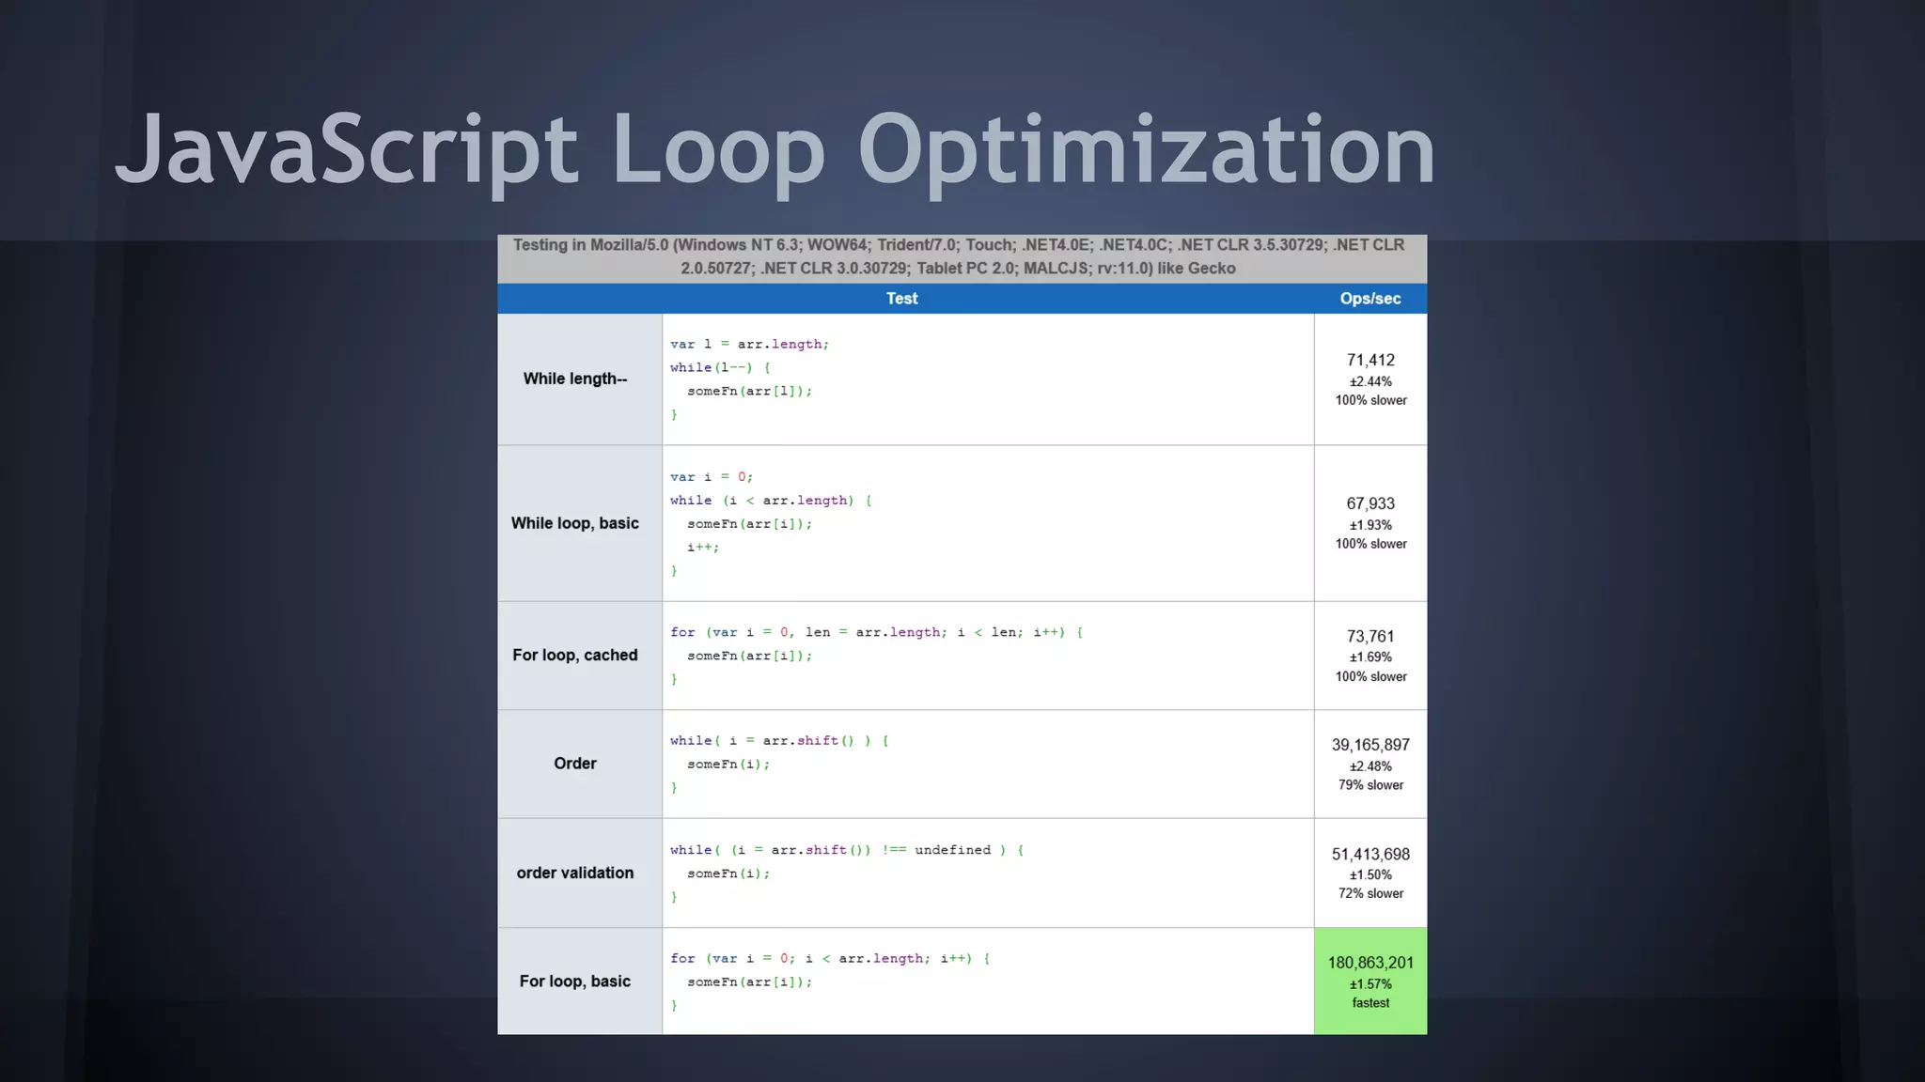
Task: Click the 'while( i = arr.shift() ) {' line
Action: pos(779,741)
